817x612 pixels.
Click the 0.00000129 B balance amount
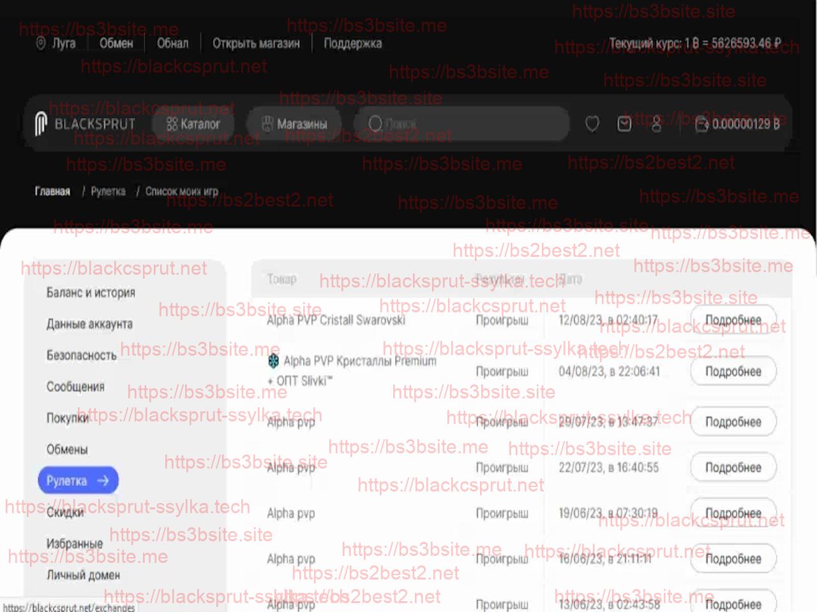(746, 124)
